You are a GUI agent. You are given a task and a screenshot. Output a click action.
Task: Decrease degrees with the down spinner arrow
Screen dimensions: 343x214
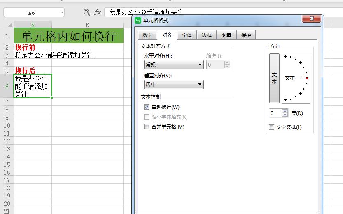point(285,115)
